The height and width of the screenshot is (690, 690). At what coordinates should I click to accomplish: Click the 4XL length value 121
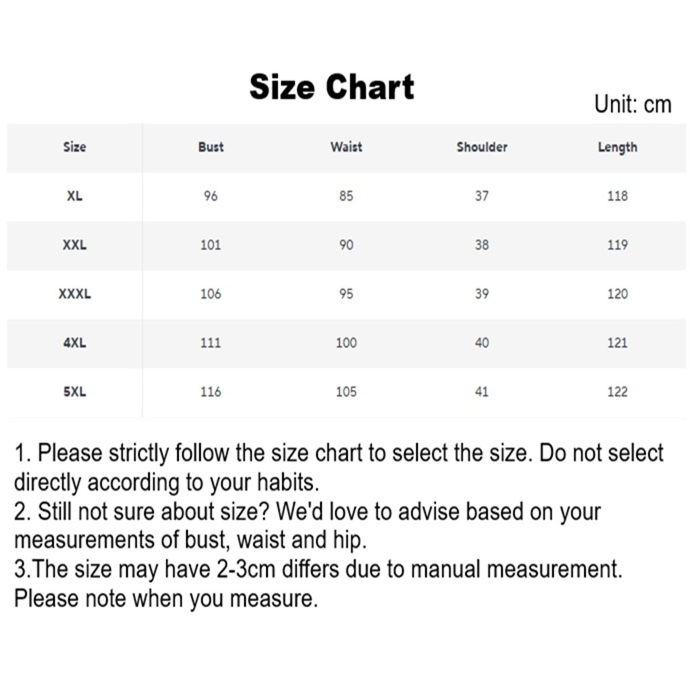(x=618, y=343)
